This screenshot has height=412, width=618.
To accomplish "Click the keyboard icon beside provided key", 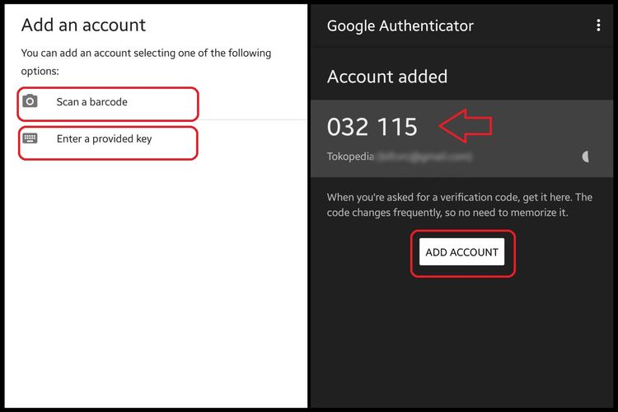I will click(x=30, y=138).
